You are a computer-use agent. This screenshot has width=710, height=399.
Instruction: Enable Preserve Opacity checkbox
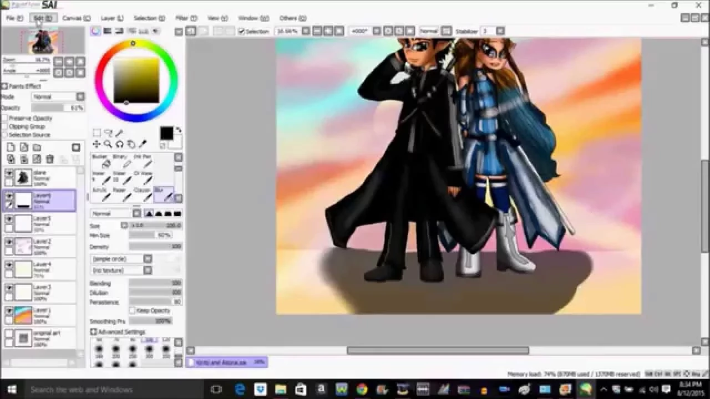tap(5, 119)
